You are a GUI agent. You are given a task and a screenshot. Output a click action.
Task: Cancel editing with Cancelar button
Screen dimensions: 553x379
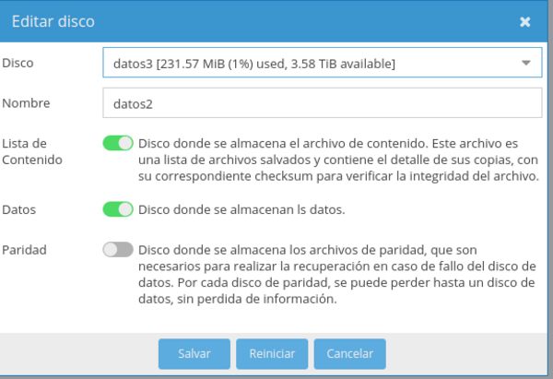pyautogui.click(x=349, y=354)
